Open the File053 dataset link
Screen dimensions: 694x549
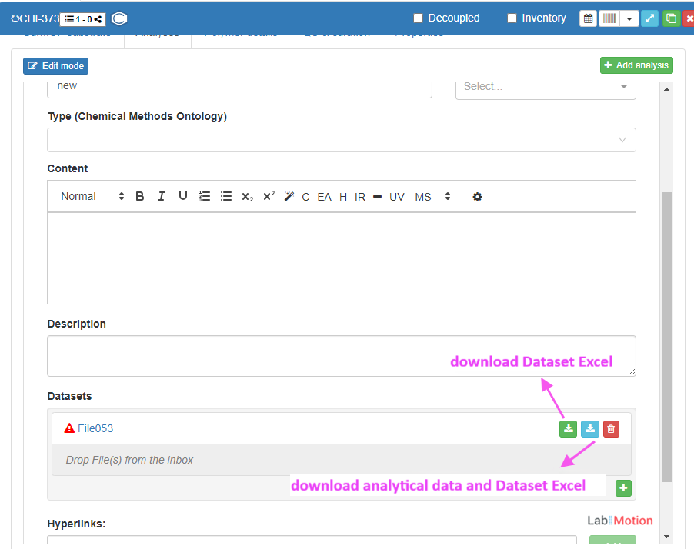[95, 428]
